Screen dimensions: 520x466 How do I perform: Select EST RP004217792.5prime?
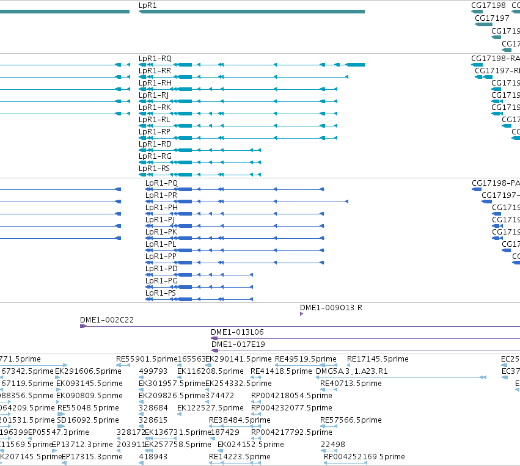click(292, 432)
